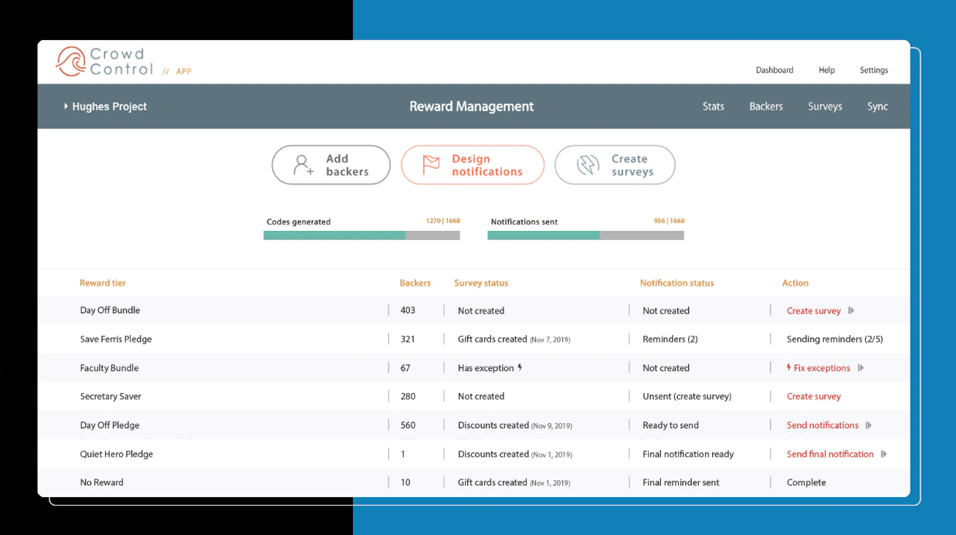The width and height of the screenshot is (956, 535).
Task: Click the red lightning icon before Fix exceptions
Action: [788, 367]
